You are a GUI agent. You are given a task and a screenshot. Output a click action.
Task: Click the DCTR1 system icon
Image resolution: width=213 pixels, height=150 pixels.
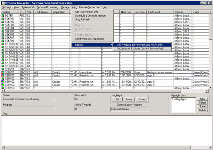3,16
